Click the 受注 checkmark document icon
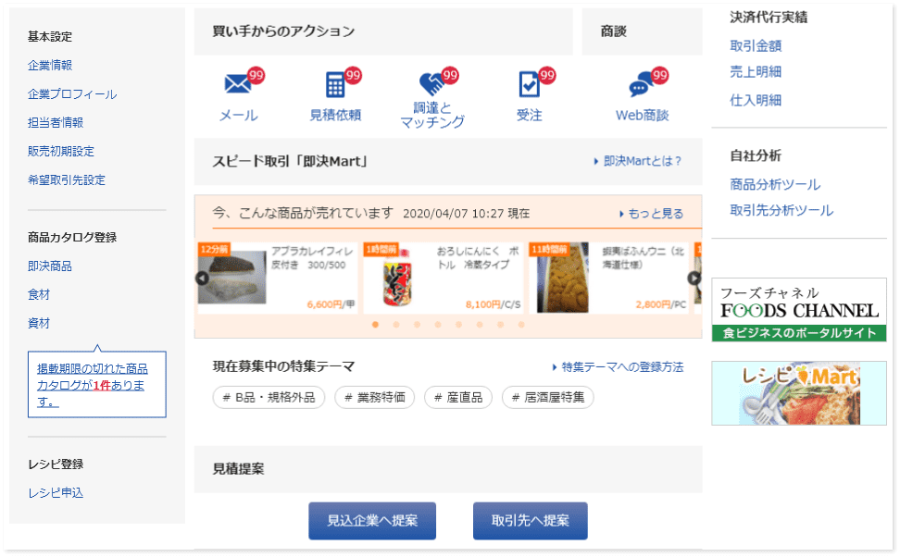This screenshot has width=900, height=557. coord(529,85)
